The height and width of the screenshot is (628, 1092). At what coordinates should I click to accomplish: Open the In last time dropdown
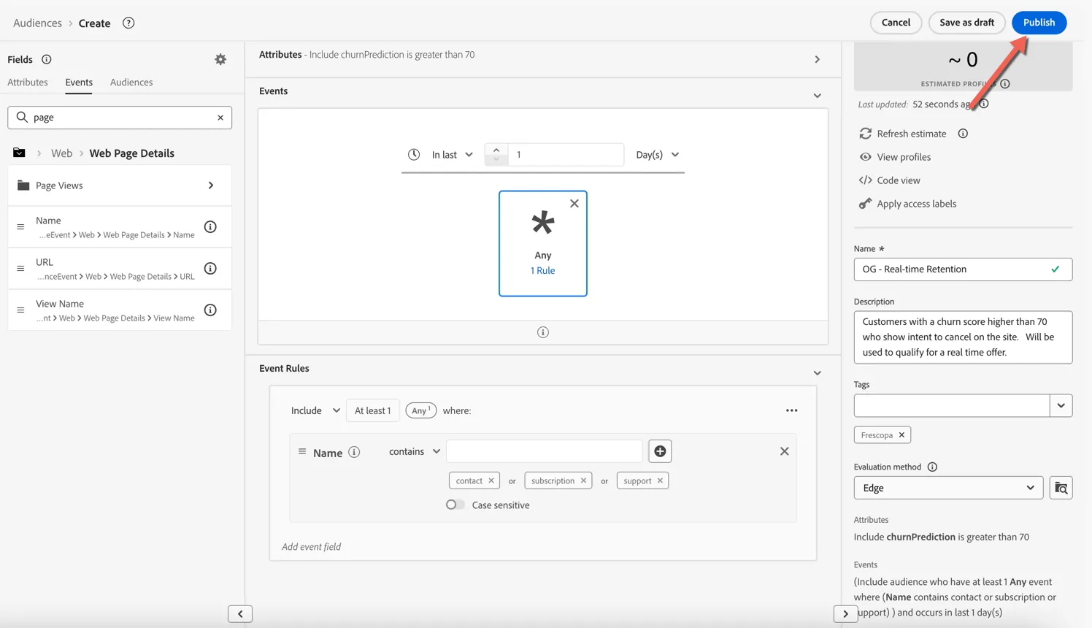tap(453, 155)
